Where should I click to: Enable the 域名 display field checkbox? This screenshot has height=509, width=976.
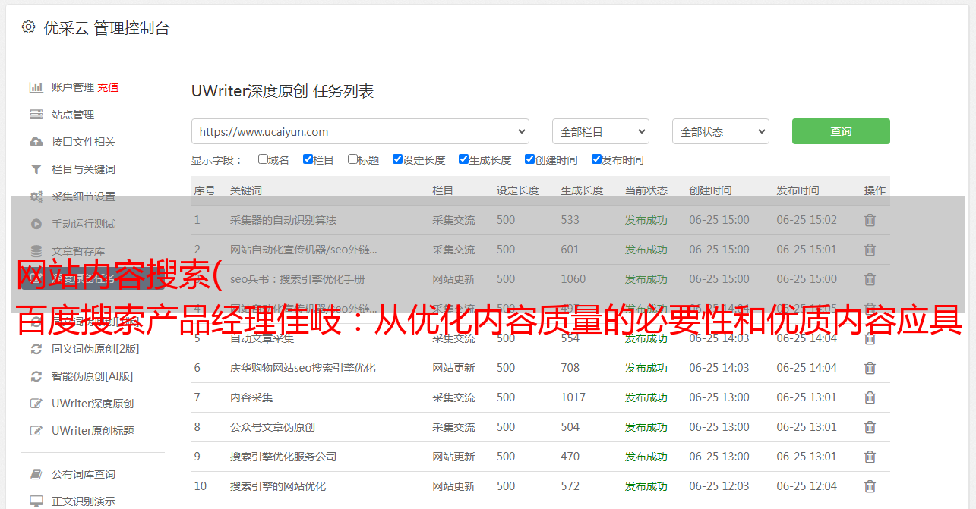tap(263, 159)
